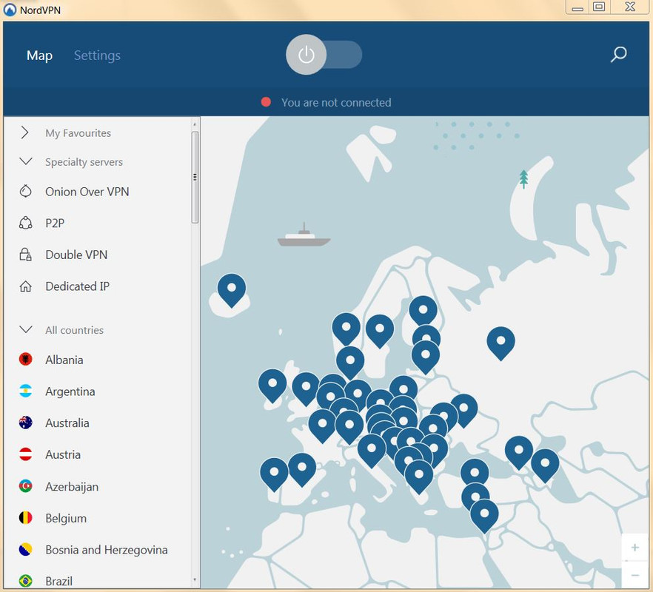The height and width of the screenshot is (592, 653).
Task: Zoom out the map with minus button
Action: click(x=634, y=575)
